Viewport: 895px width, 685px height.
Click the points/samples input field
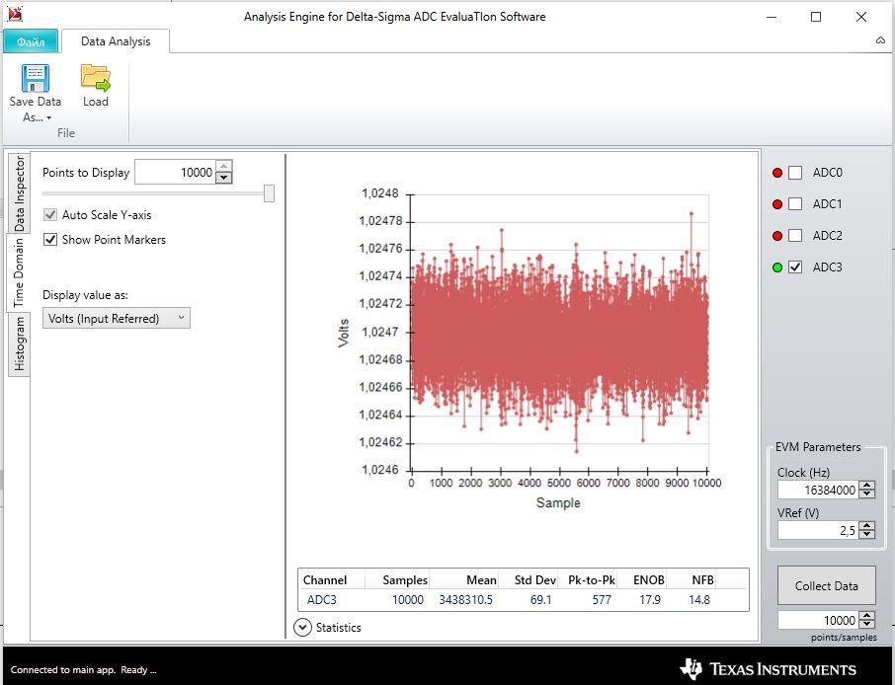[x=818, y=621]
